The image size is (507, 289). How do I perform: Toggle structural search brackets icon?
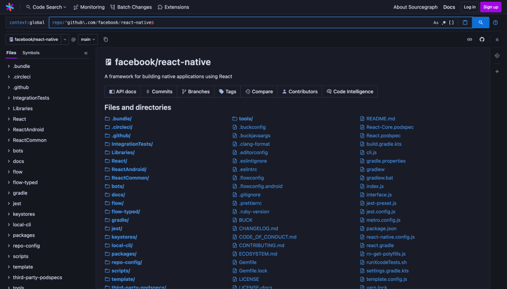click(x=451, y=22)
